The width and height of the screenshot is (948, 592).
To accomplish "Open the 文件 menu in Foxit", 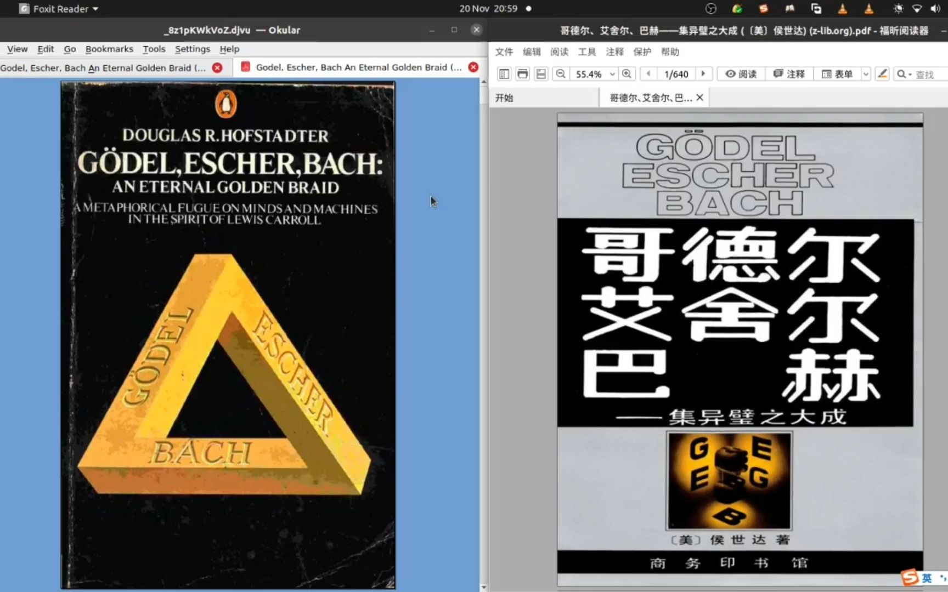I will 504,52.
